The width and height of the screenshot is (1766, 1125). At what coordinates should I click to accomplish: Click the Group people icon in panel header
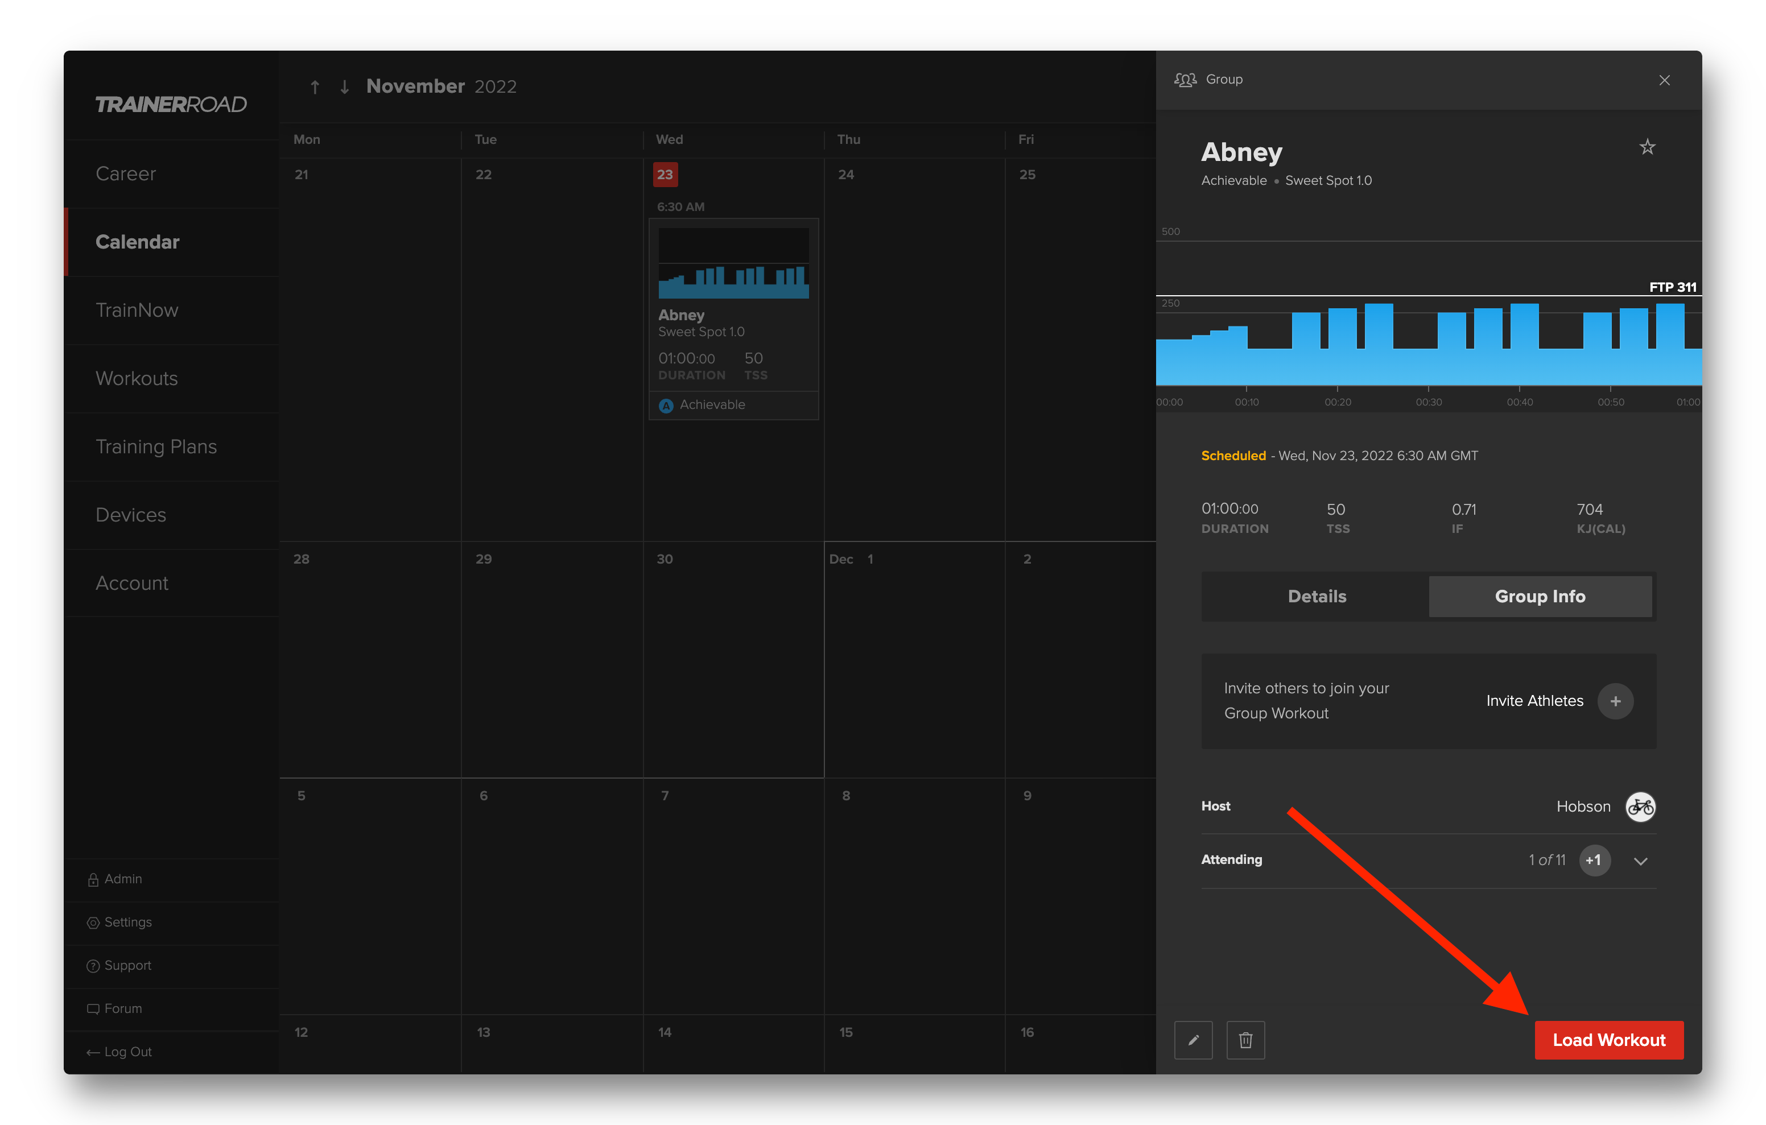[x=1185, y=79]
